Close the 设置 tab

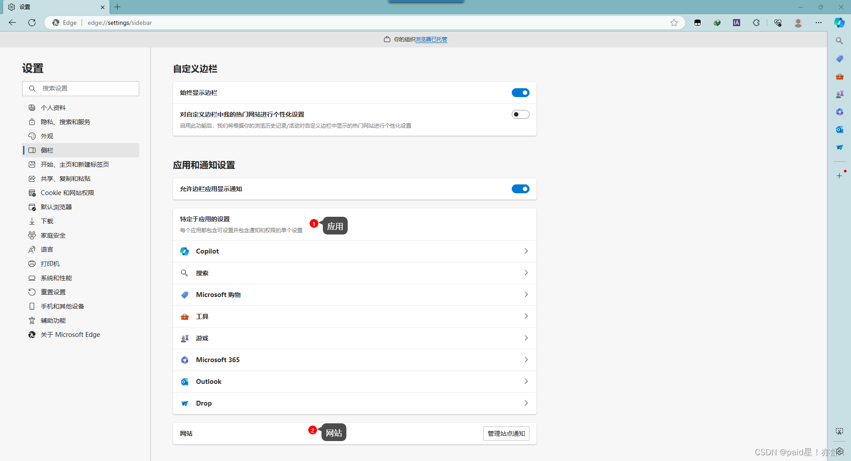(x=102, y=7)
